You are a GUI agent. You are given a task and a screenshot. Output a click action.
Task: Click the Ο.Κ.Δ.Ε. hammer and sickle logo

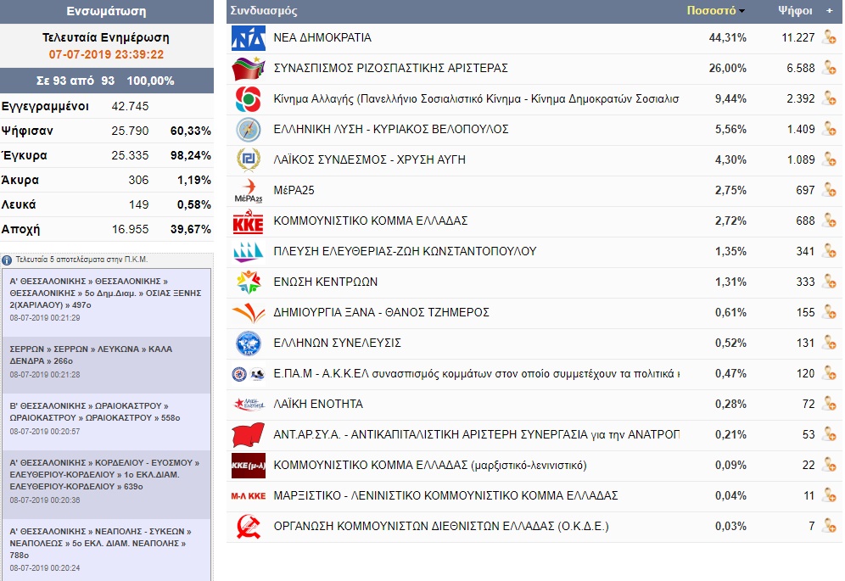[x=249, y=527]
